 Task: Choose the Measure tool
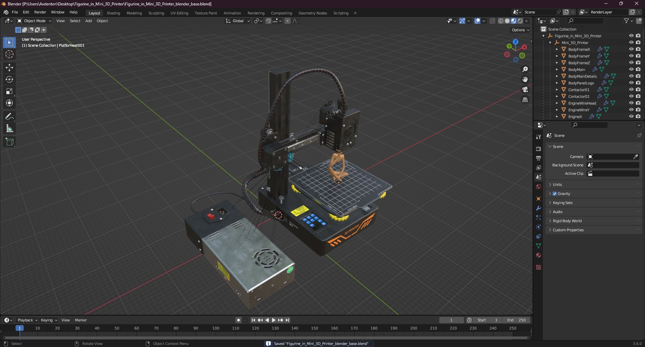coord(9,128)
